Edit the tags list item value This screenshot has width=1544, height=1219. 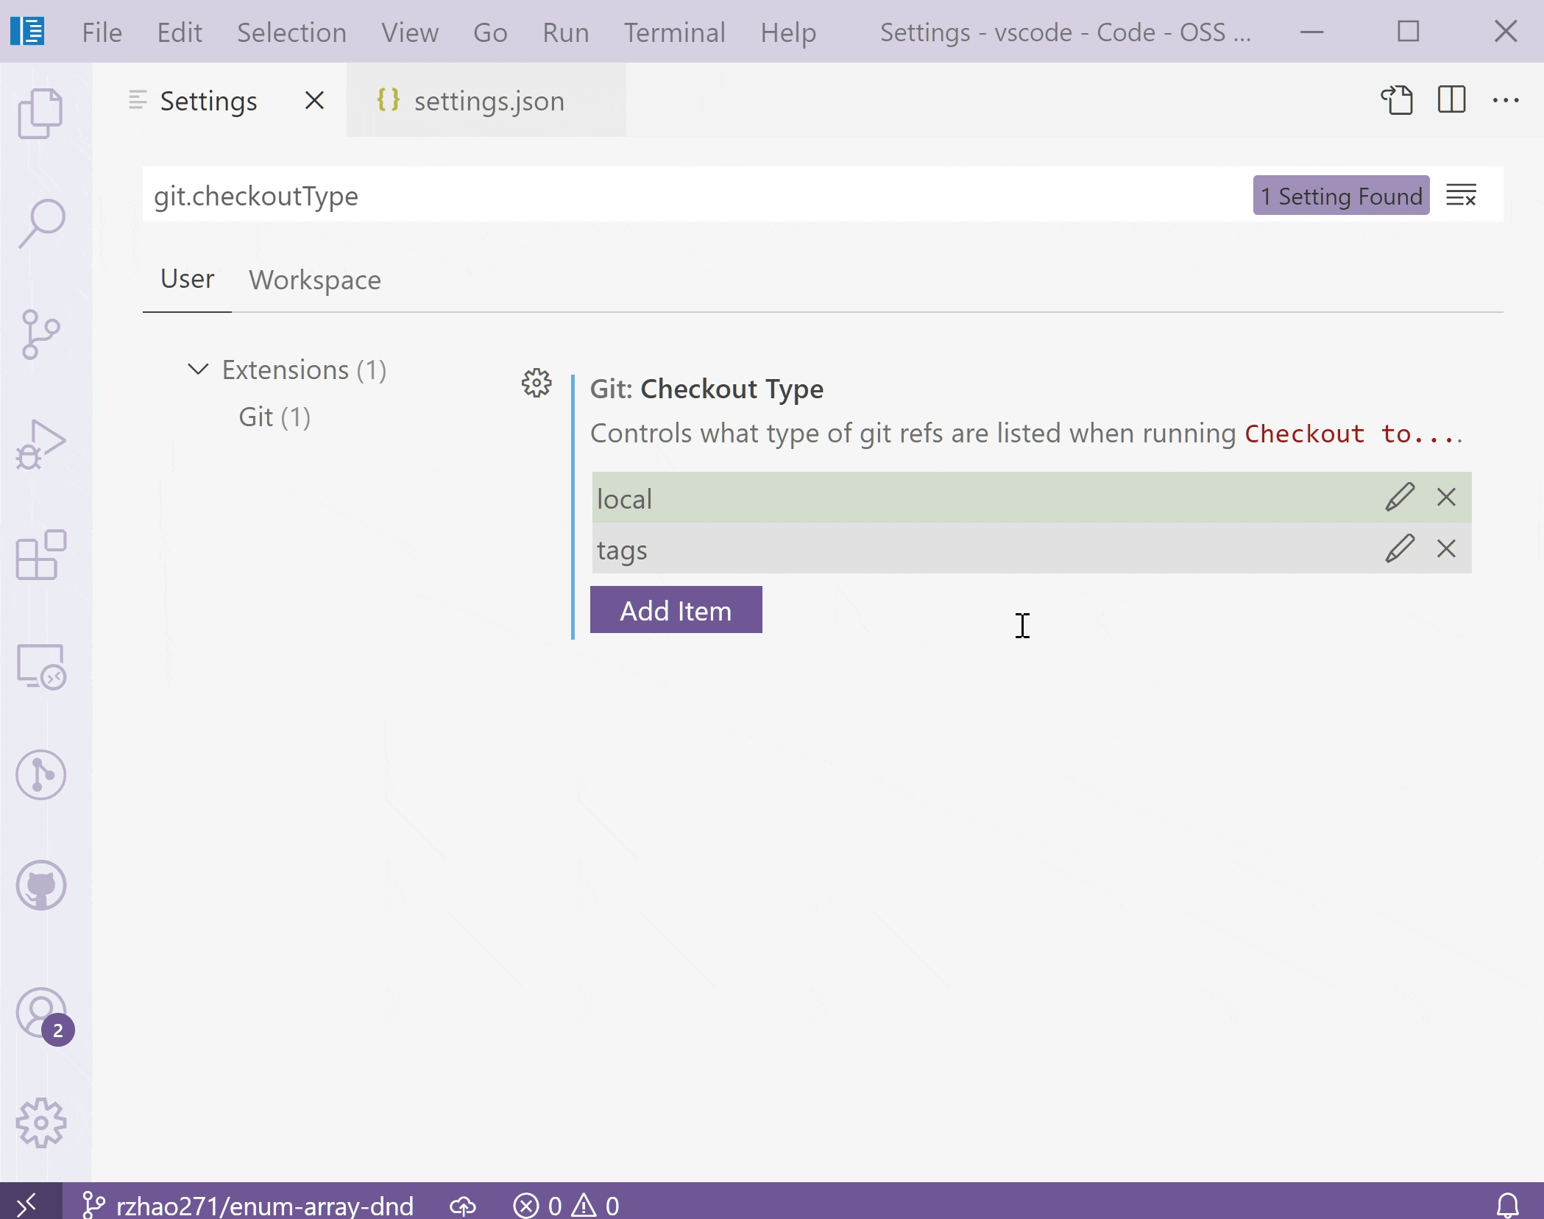click(1400, 547)
